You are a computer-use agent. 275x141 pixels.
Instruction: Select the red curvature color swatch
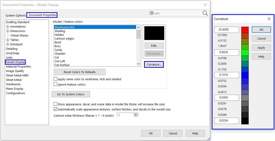[245, 30]
